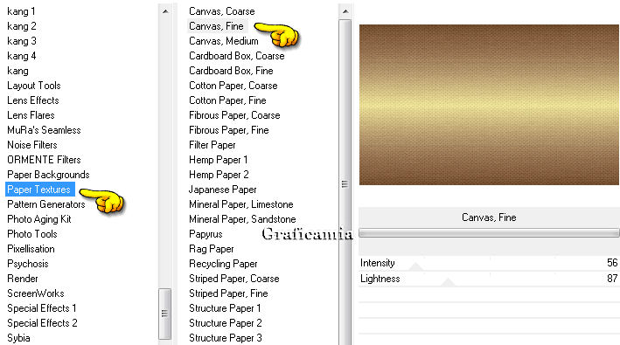
Task: Select the kang 1 filter category
Action: coord(21,11)
